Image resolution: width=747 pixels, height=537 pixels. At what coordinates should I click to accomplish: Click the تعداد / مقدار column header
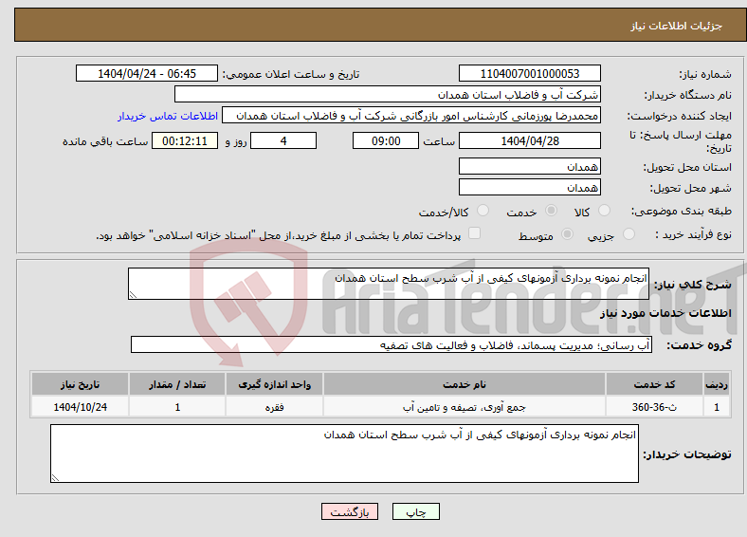coord(177,384)
